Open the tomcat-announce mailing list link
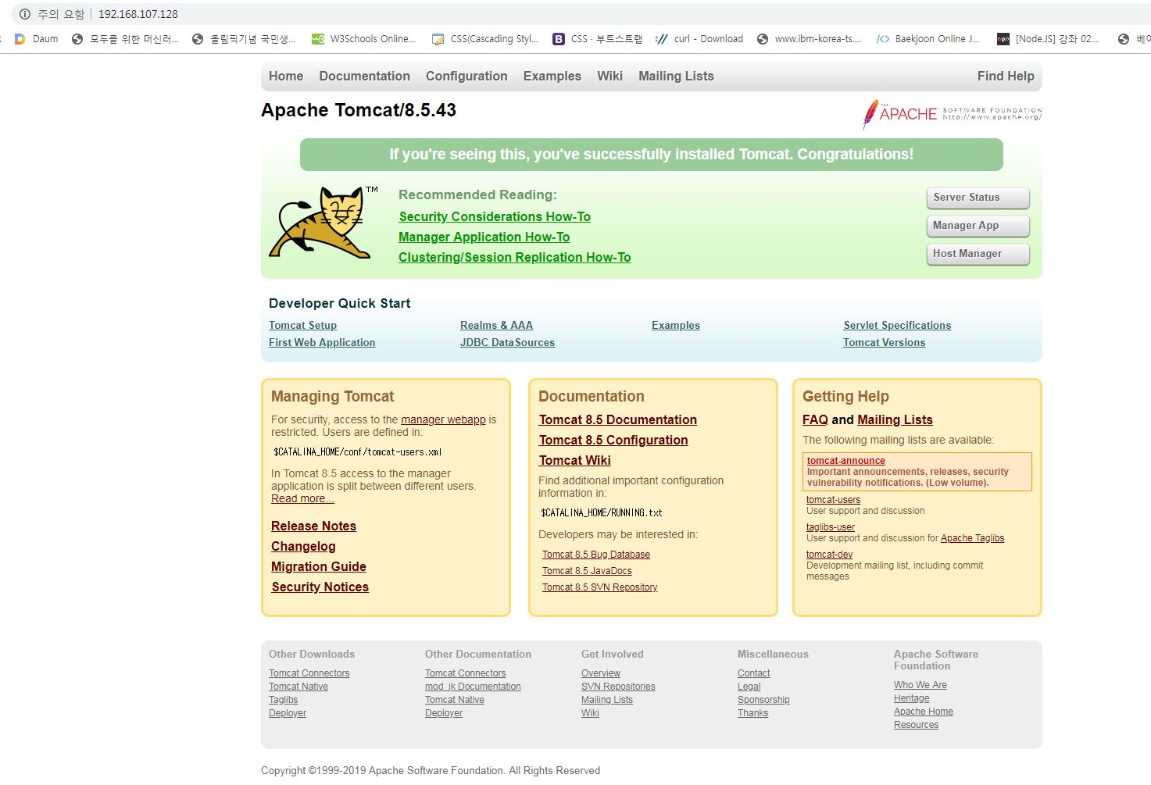 pyautogui.click(x=845, y=461)
